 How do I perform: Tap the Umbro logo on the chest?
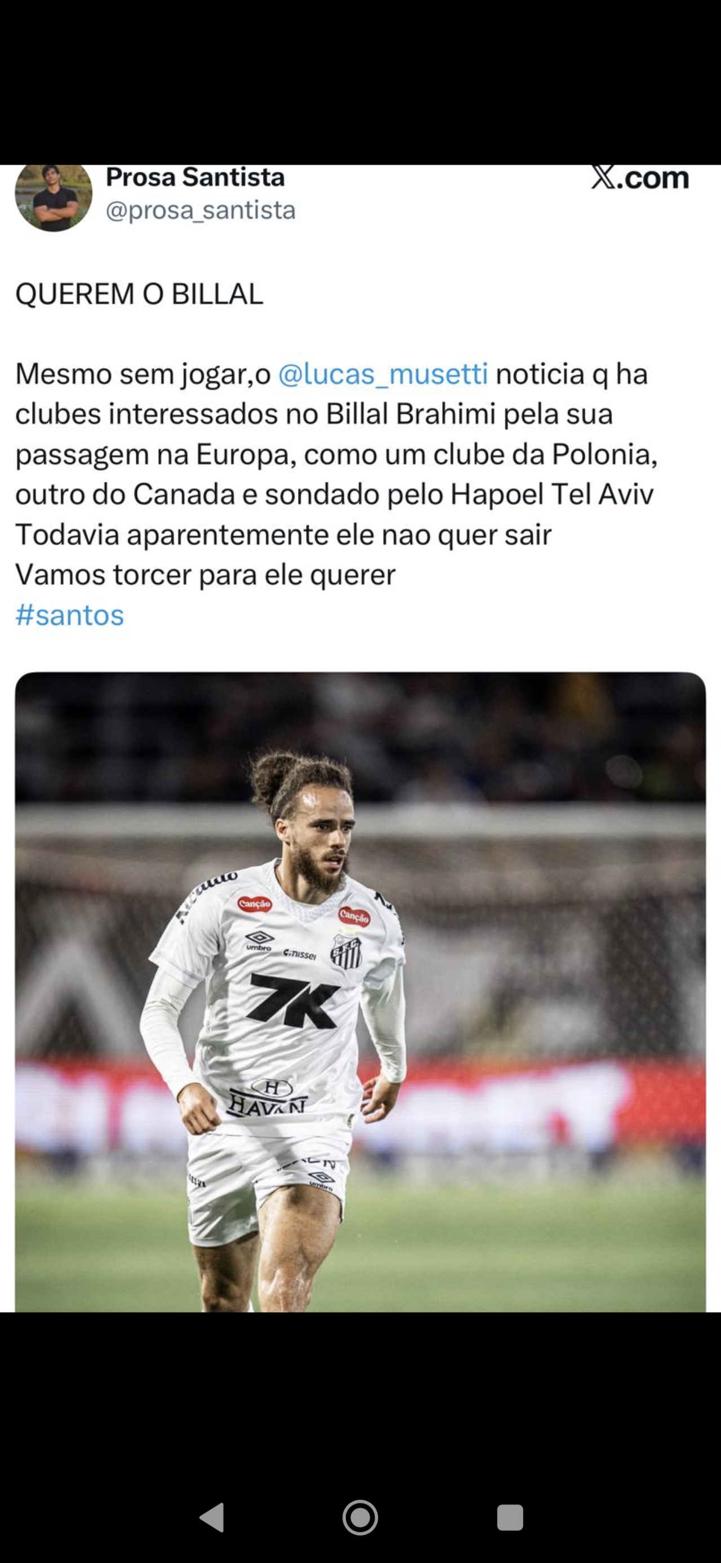[x=259, y=941]
